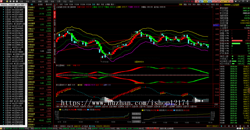The height and width of the screenshot is (130, 250).
Task: Click the 陆股通持股 button
Action: pos(136,118)
